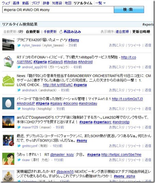
Task: Click #GalaxyS hashtag link
Action: pyautogui.click(x=55, y=62)
